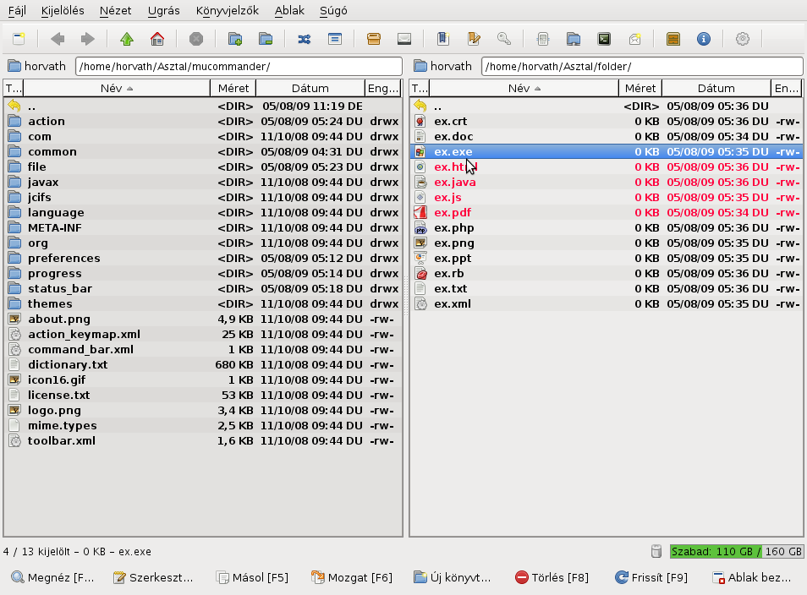Open the left panel 'horvath' drive dropdown

37,66
